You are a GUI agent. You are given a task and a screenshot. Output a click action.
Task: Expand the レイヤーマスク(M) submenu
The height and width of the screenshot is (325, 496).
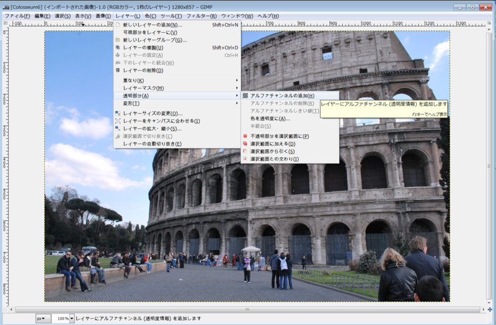pos(177,88)
